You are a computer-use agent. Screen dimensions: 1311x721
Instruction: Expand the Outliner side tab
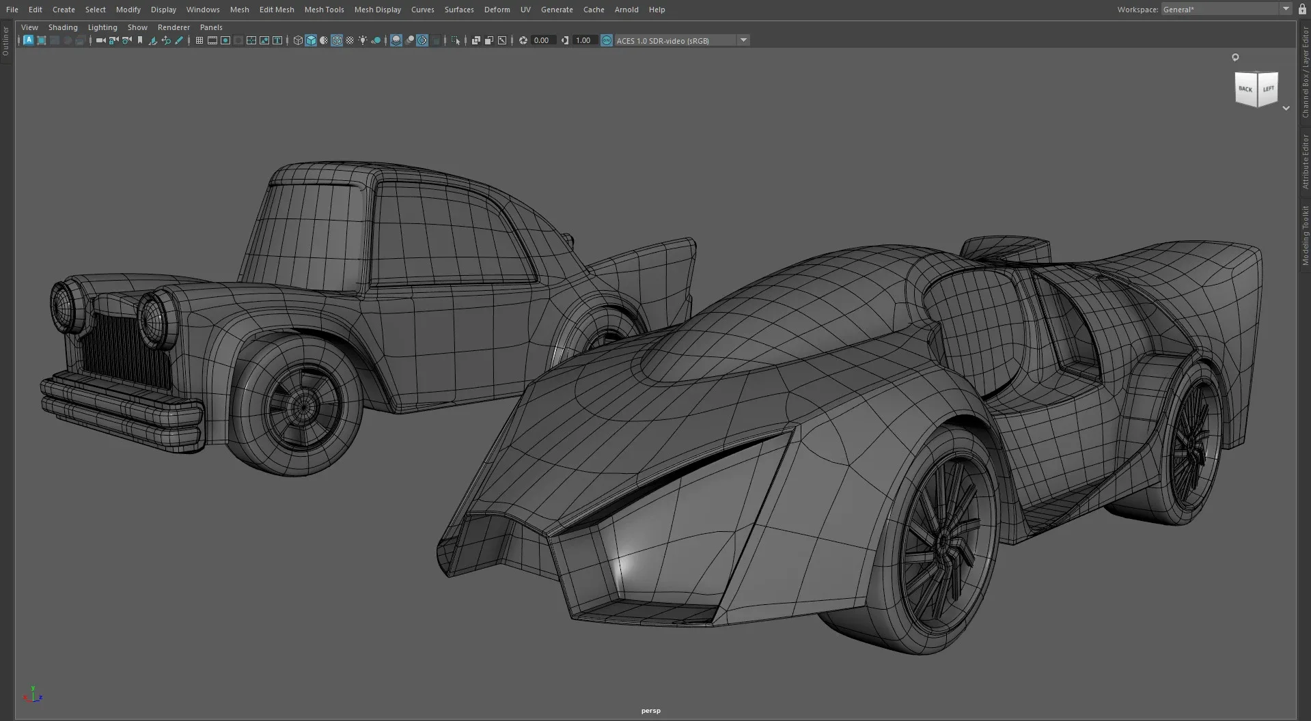tap(5, 42)
